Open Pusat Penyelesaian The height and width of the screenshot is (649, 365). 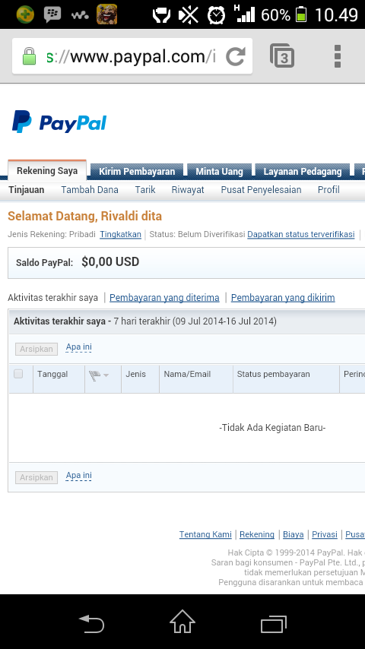point(261,189)
